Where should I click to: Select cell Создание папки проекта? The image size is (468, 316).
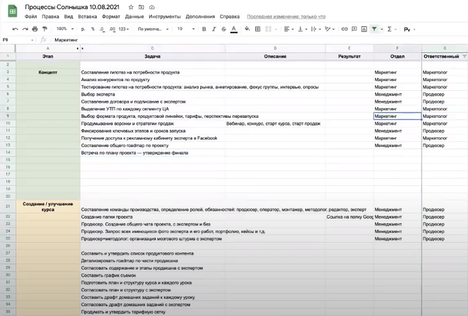tap(153, 217)
